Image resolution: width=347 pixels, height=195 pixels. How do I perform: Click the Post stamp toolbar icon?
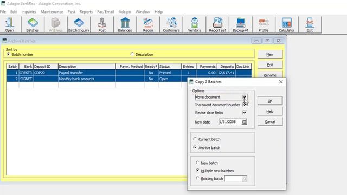pos(102,25)
